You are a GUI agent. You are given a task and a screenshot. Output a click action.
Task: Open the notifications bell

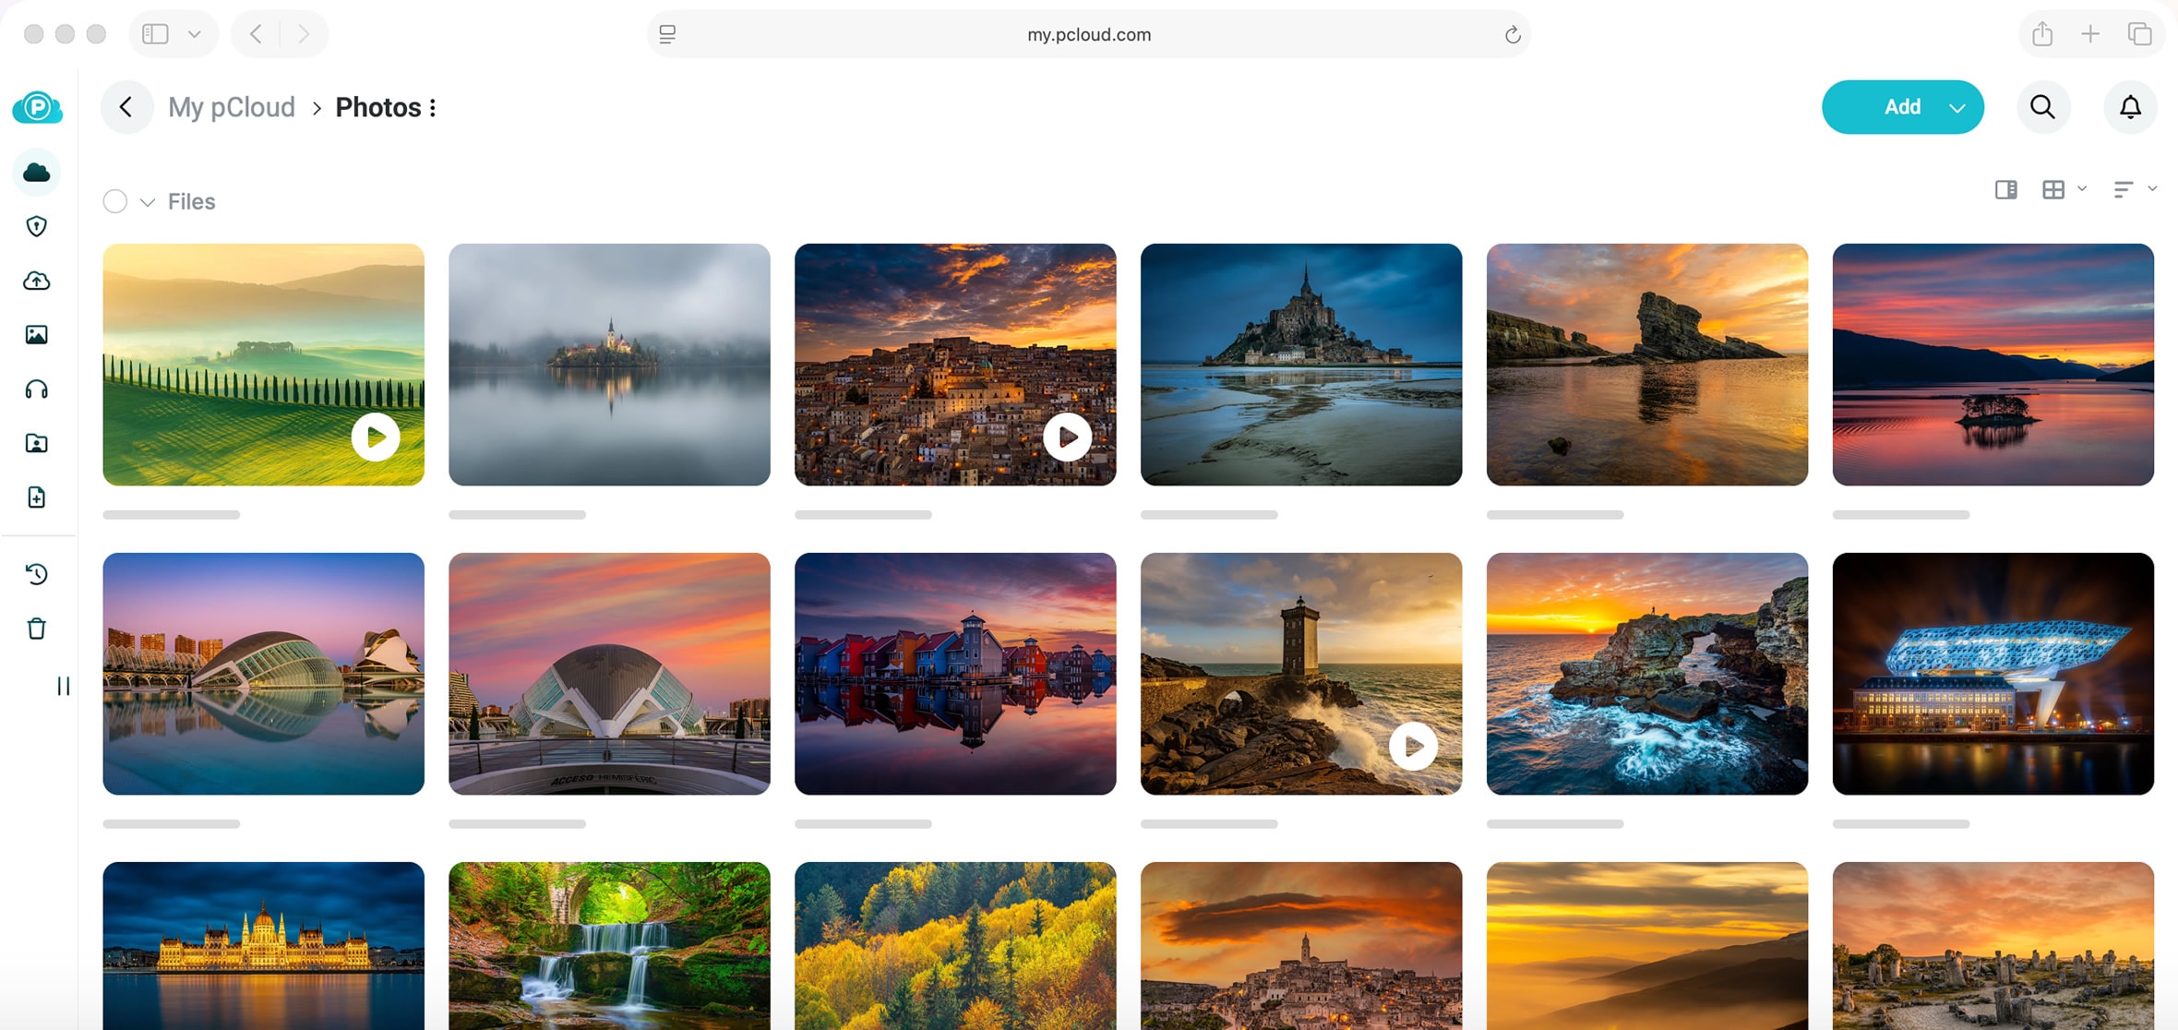click(2130, 107)
